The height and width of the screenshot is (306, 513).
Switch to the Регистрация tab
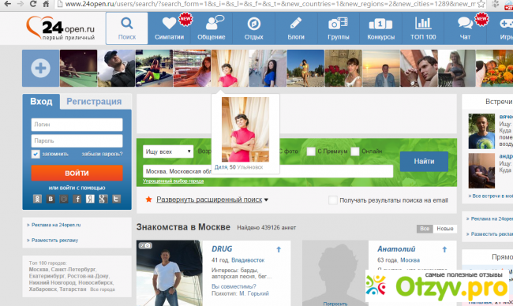coord(94,102)
